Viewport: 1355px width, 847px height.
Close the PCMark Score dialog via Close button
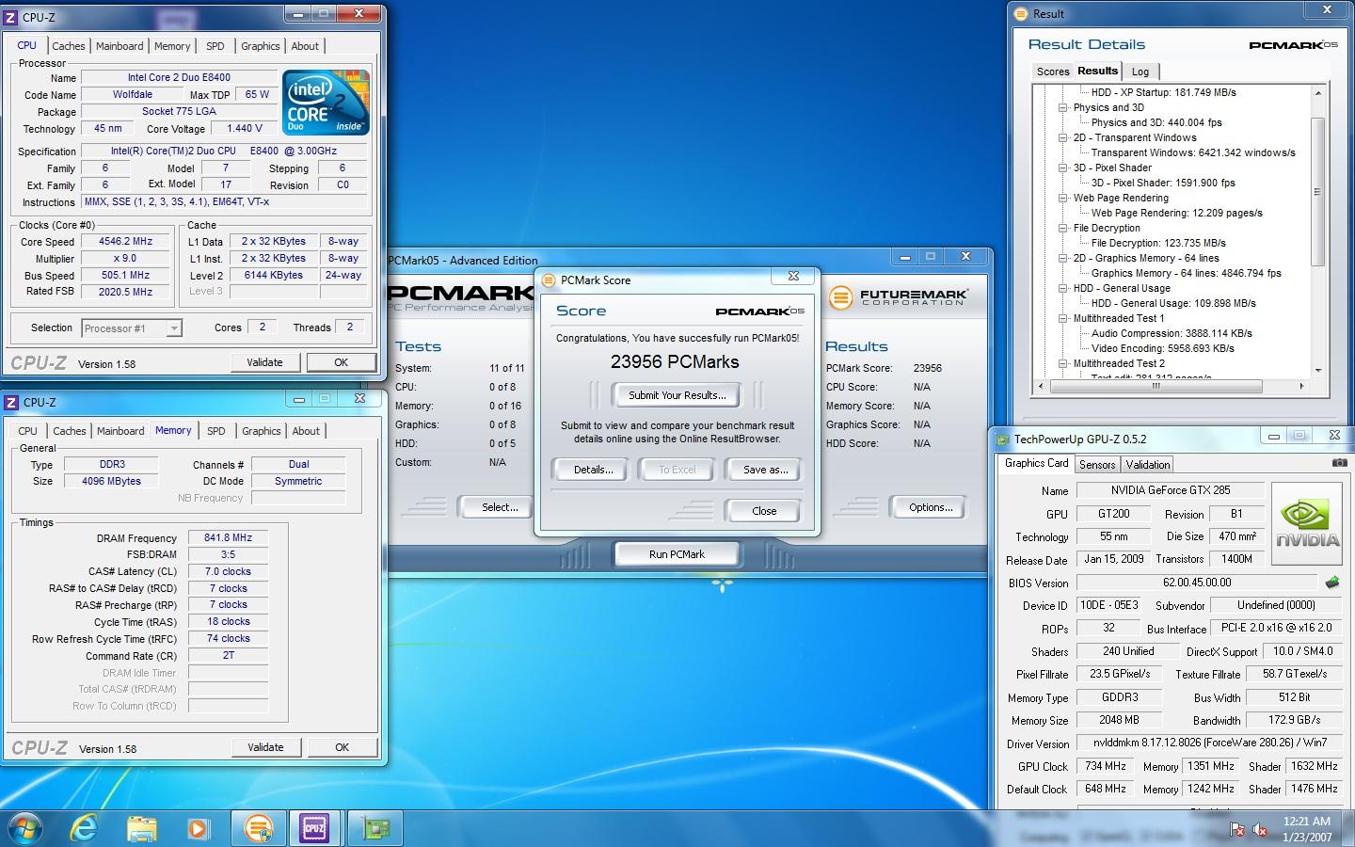764,511
